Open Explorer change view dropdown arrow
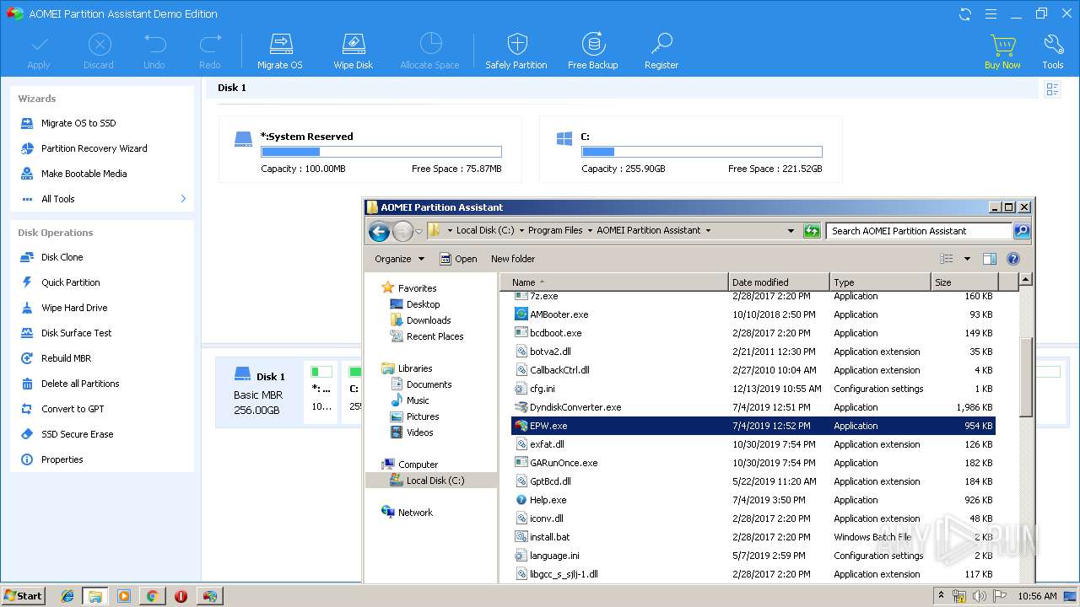 click(x=967, y=259)
